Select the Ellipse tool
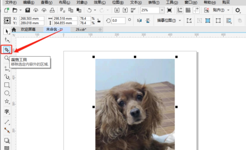 coord(7,93)
